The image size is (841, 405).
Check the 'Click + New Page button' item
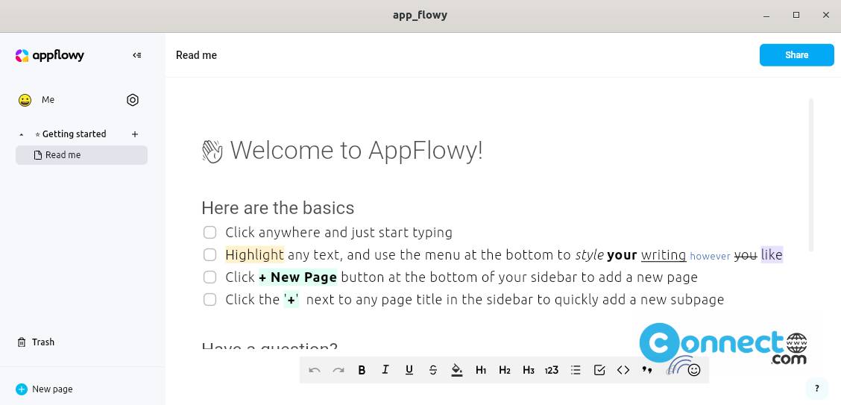210,277
